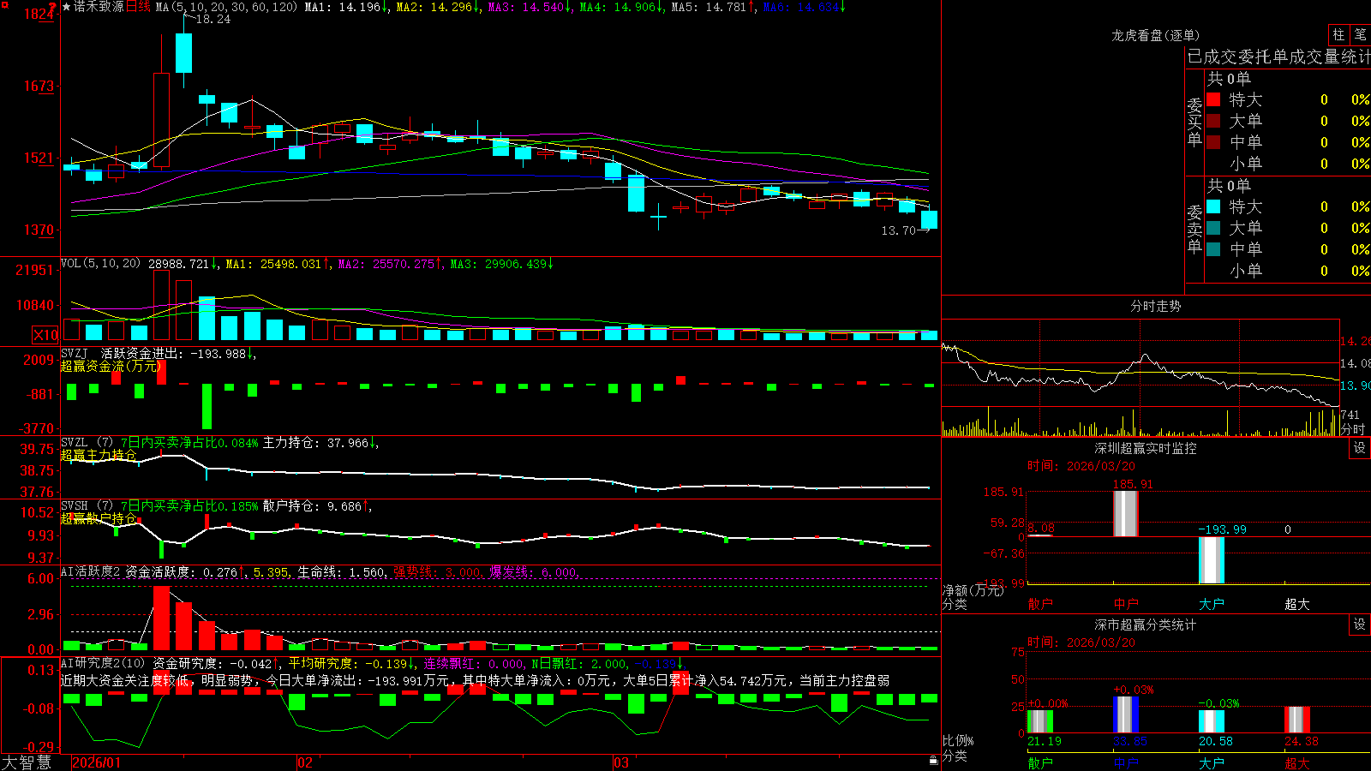This screenshot has height=771, width=1371.
Task: Select the last cyan candle near 13.70
Action: click(x=929, y=219)
